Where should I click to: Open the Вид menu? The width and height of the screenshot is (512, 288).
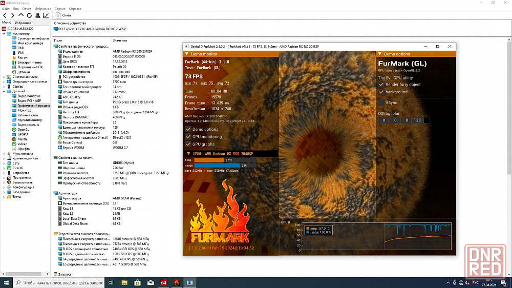[16, 9]
